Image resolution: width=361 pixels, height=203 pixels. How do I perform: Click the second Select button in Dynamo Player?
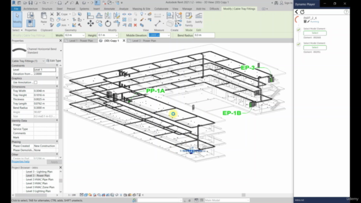315,47
